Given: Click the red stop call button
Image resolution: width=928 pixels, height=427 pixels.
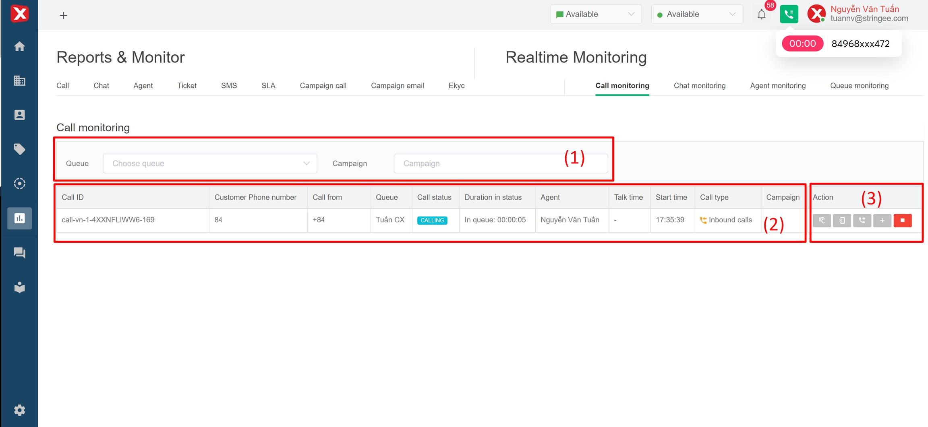Looking at the screenshot, I should (902, 220).
